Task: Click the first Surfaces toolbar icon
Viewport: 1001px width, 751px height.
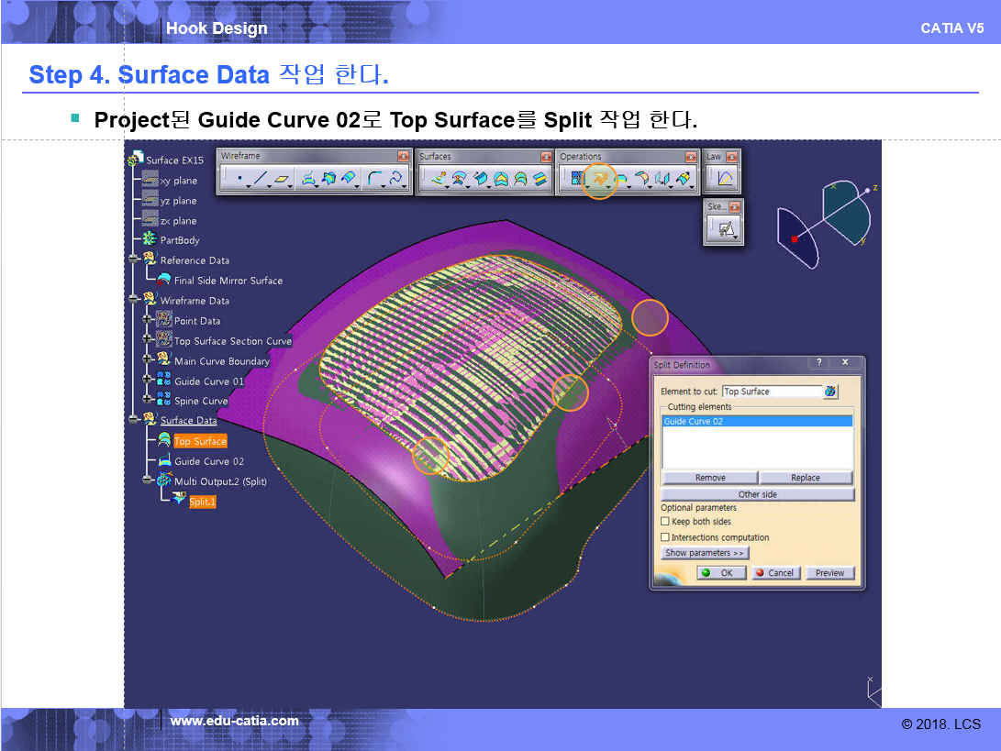Action: (438, 180)
